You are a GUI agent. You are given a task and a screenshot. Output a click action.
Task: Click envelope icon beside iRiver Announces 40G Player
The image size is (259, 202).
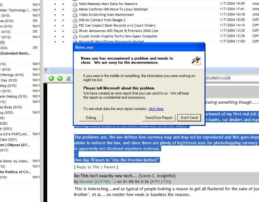click(x=75, y=31)
